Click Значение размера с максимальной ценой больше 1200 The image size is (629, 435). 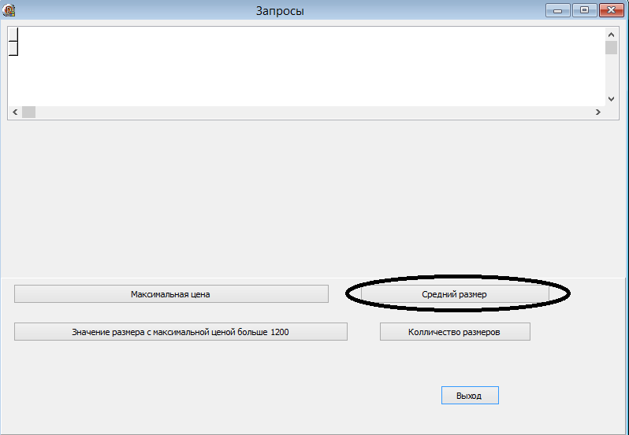coord(181,332)
